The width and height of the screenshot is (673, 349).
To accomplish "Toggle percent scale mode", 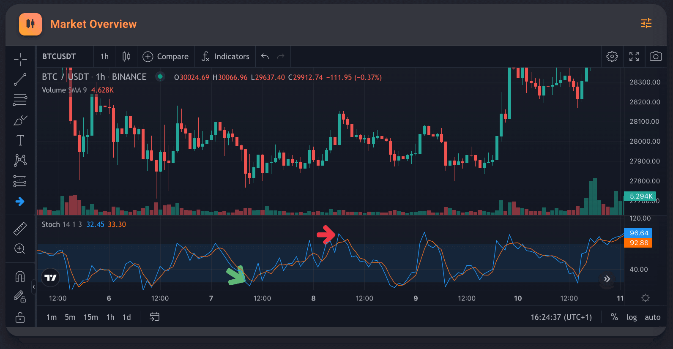I will pos(614,317).
